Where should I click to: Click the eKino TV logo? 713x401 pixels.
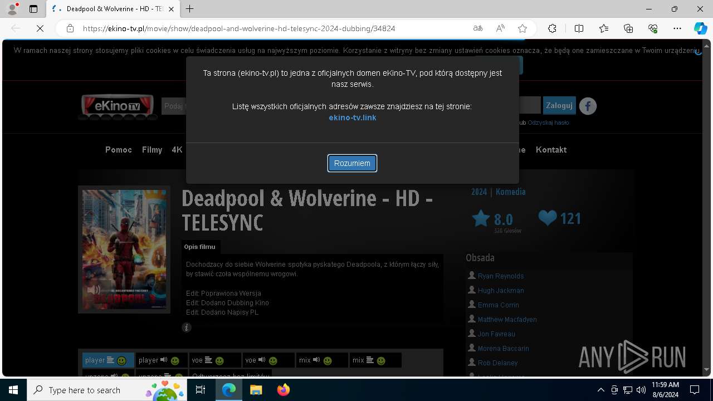click(x=118, y=106)
